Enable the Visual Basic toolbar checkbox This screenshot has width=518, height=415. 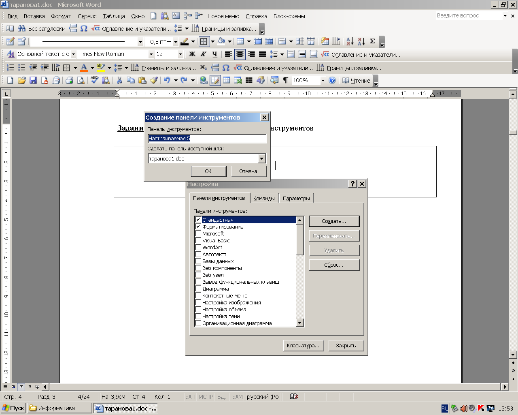click(x=198, y=240)
